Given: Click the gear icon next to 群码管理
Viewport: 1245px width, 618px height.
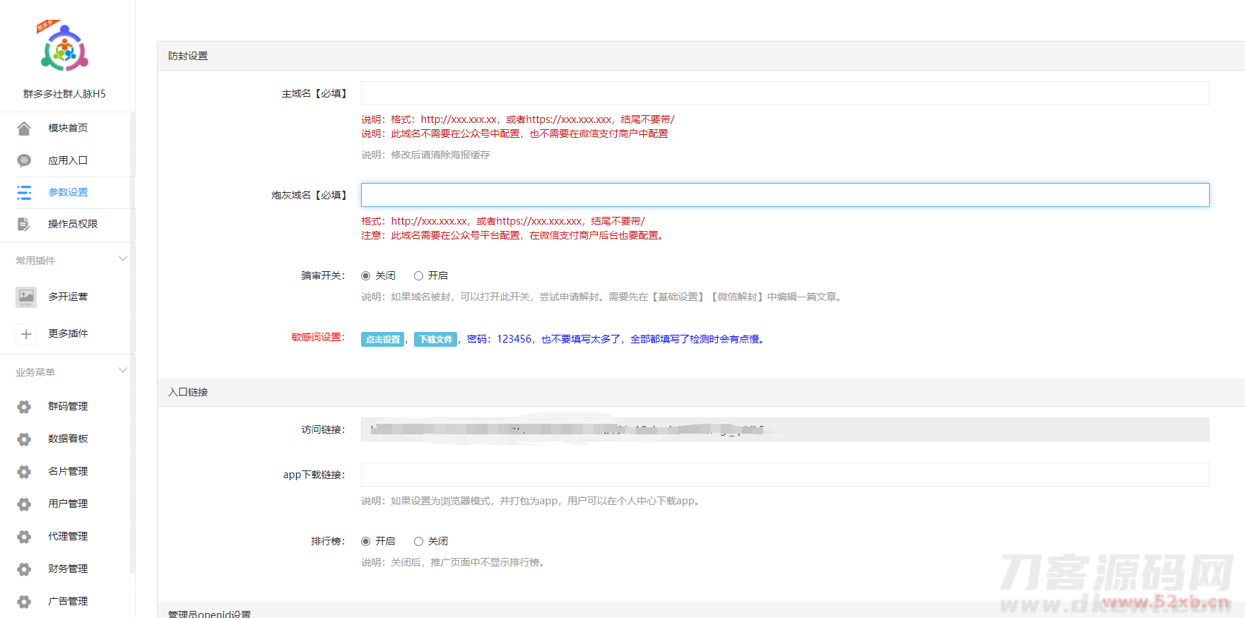Looking at the screenshot, I should tap(24, 407).
